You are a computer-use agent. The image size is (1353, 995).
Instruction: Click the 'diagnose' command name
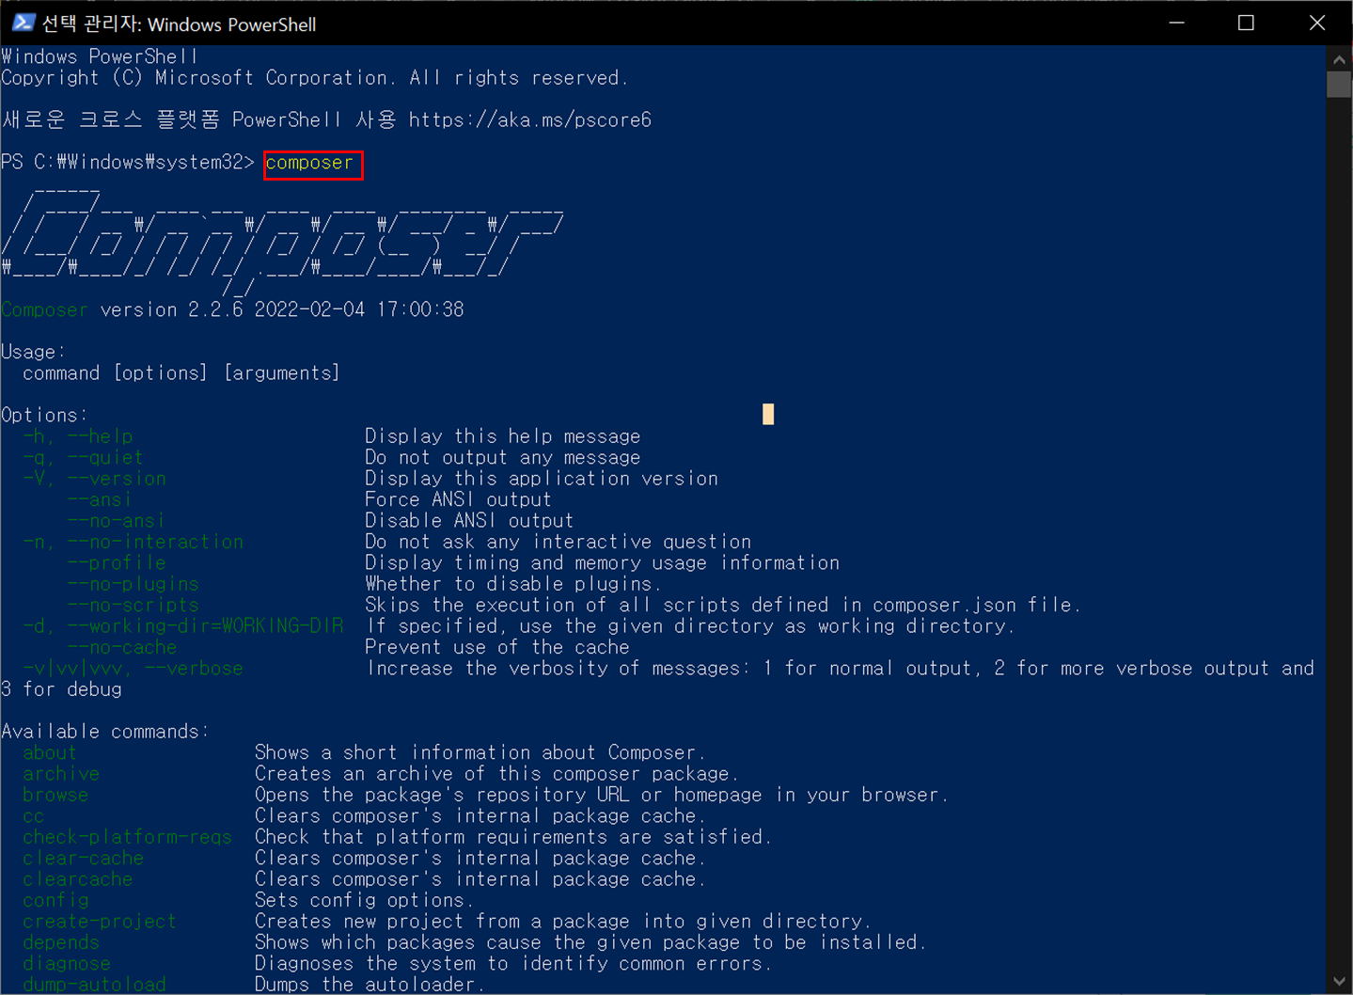pos(67,963)
